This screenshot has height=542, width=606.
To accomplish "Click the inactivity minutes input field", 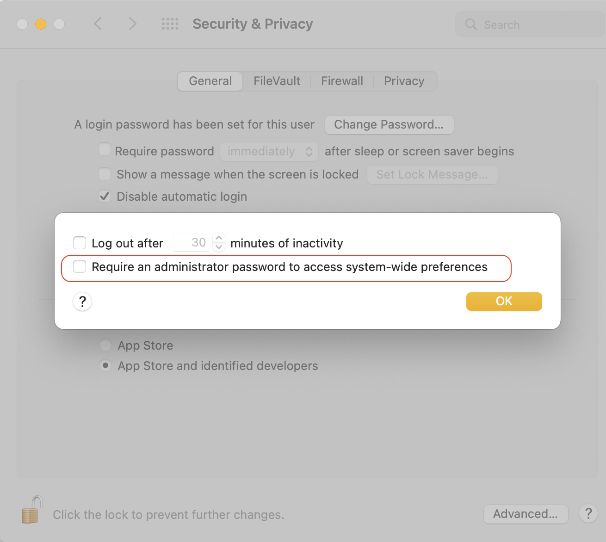I will coord(192,242).
